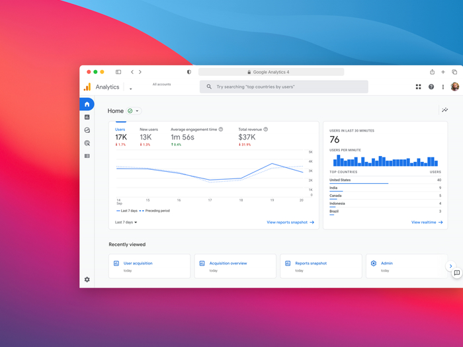The image size is (463, 347).
Task: Open the Advertising icon in sidebar
Action: pos(87,143)
